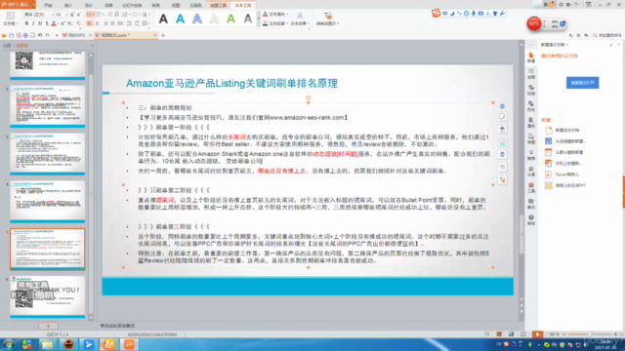
Task: Open Docer templates link
Action: click(562, 175)
